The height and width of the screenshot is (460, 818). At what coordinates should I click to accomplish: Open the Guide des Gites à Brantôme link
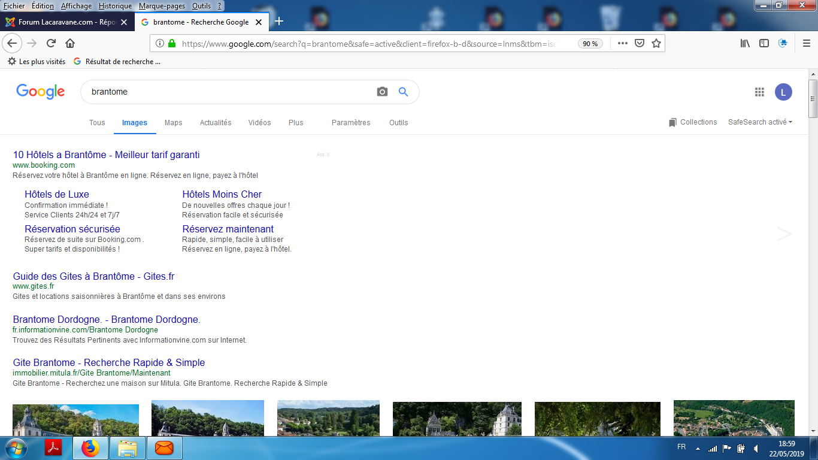coord(93,277)
